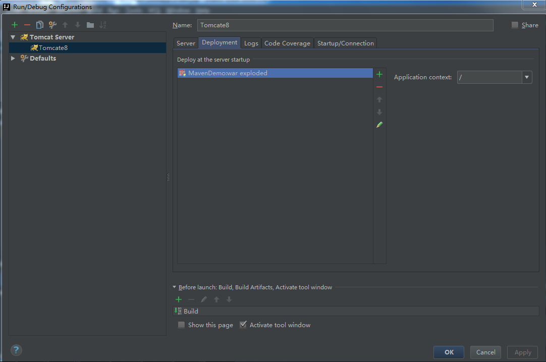546x362 pixels.
Task: Click the Application context text field
Action: pos(489,77)
